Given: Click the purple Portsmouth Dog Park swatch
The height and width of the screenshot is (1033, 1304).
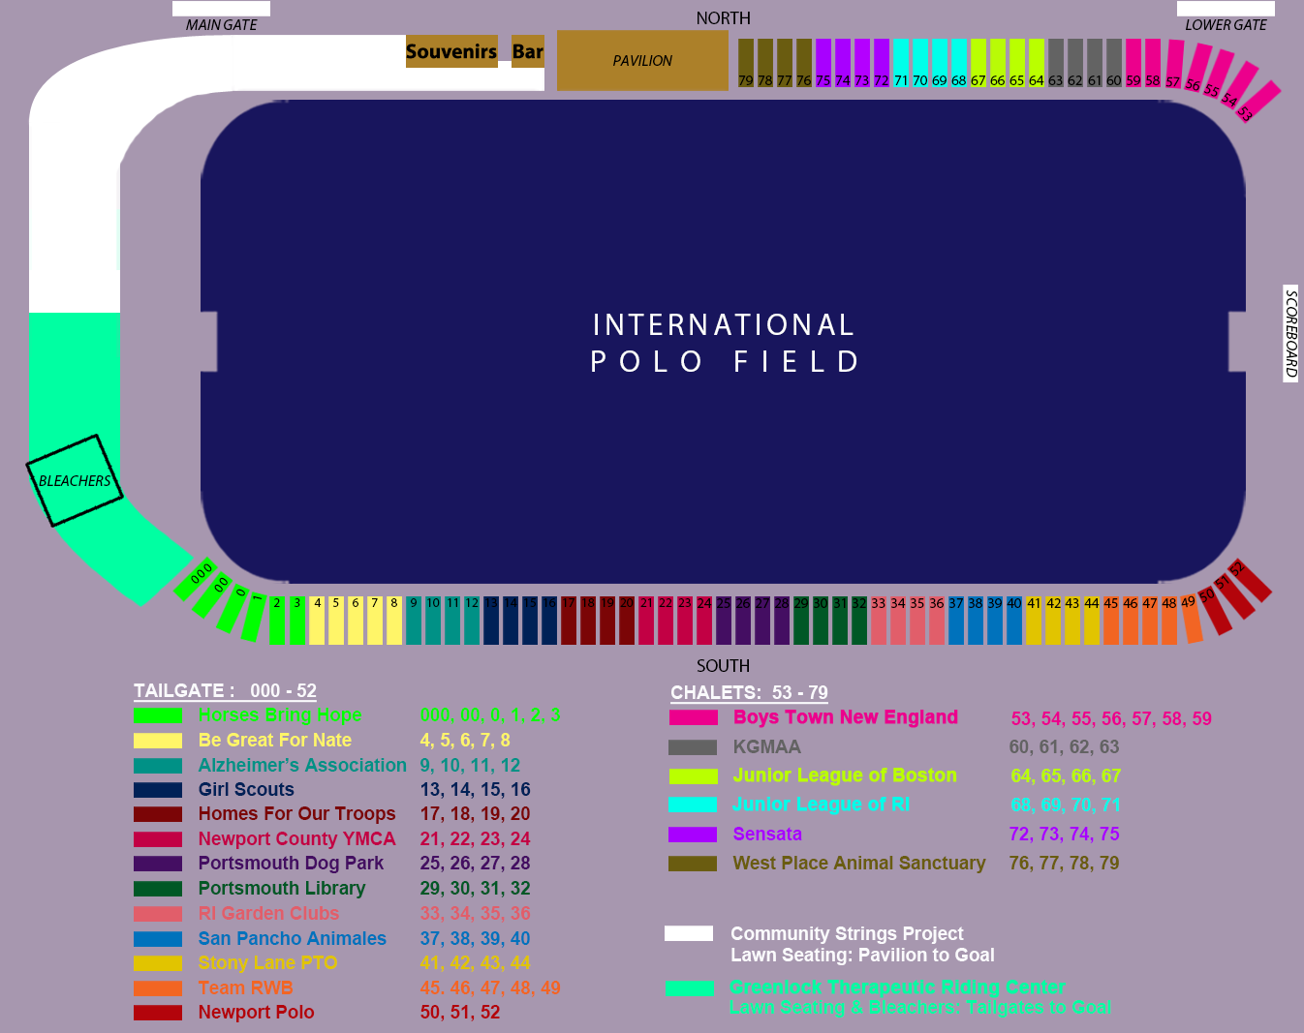Looking at the screenshot, I should coord(158,864).
